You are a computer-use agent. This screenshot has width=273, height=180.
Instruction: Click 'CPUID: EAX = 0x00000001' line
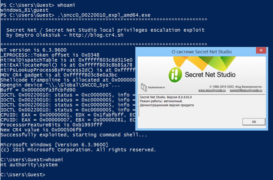(x=68, y=115)
